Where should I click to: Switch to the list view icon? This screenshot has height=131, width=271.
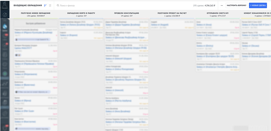(x=50, y=5)
